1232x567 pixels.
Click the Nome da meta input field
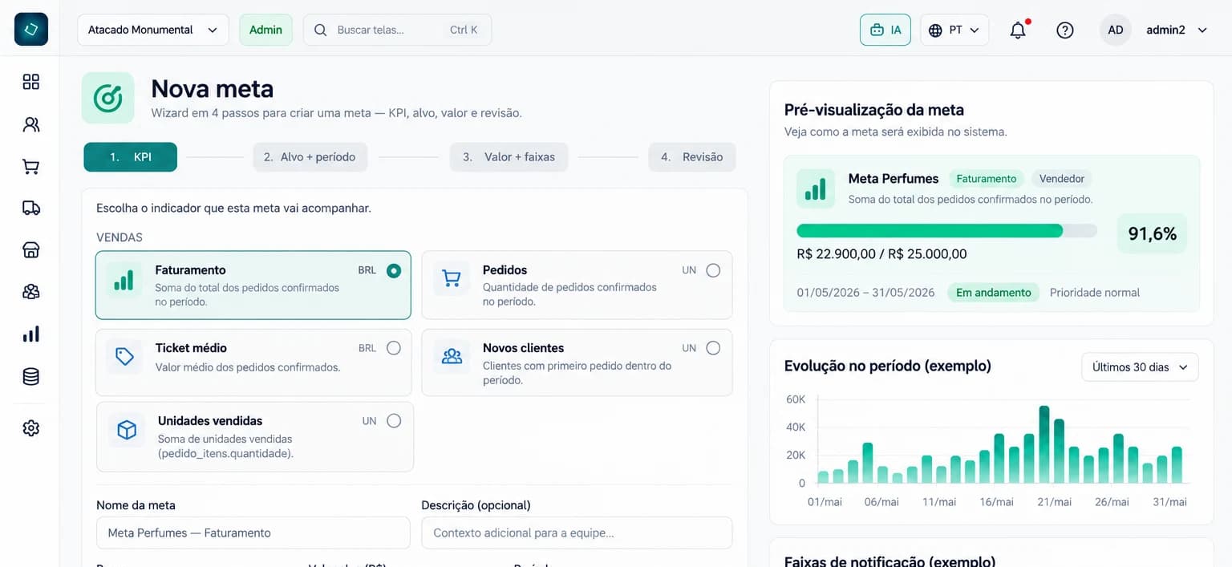(253, 533)
